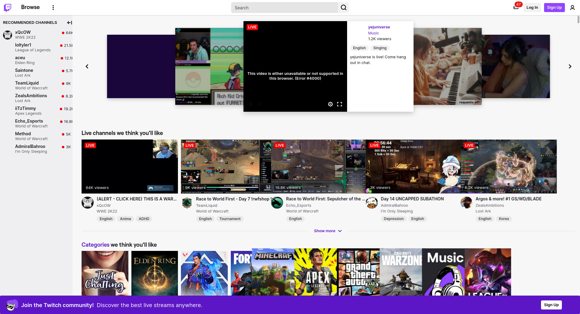Open the Categories link heading

coord(95,245)
